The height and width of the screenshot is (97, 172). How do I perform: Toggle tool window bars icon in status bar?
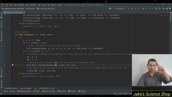[x=2, y=94]
